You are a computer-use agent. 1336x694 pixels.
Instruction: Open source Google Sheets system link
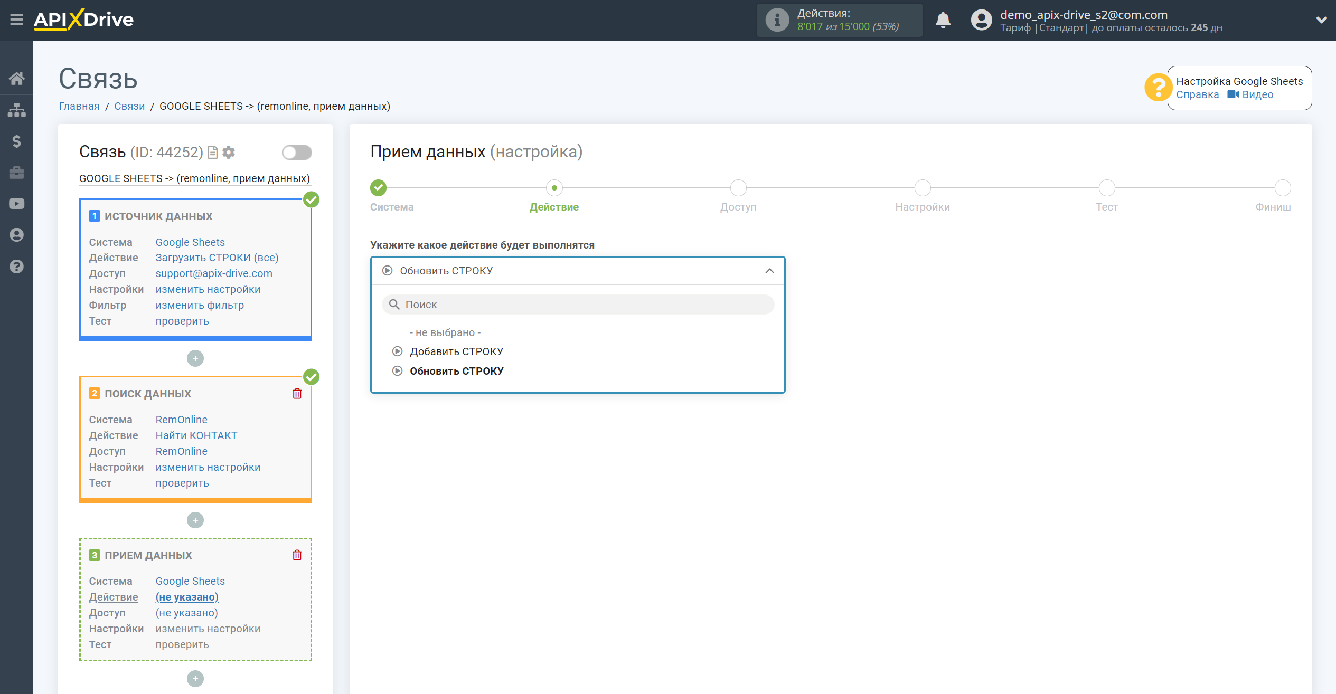tap(190, 242)
